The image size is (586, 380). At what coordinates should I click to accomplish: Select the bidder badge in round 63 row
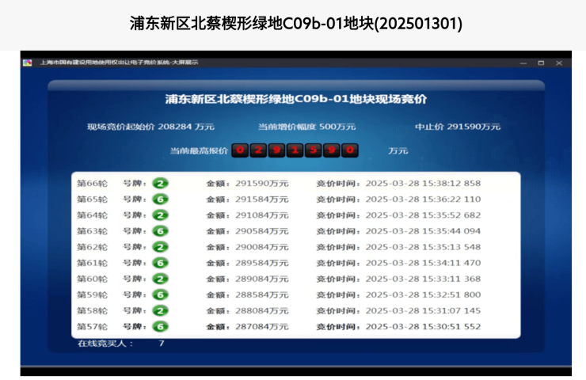pyautogui.click(x=160, y=231)
